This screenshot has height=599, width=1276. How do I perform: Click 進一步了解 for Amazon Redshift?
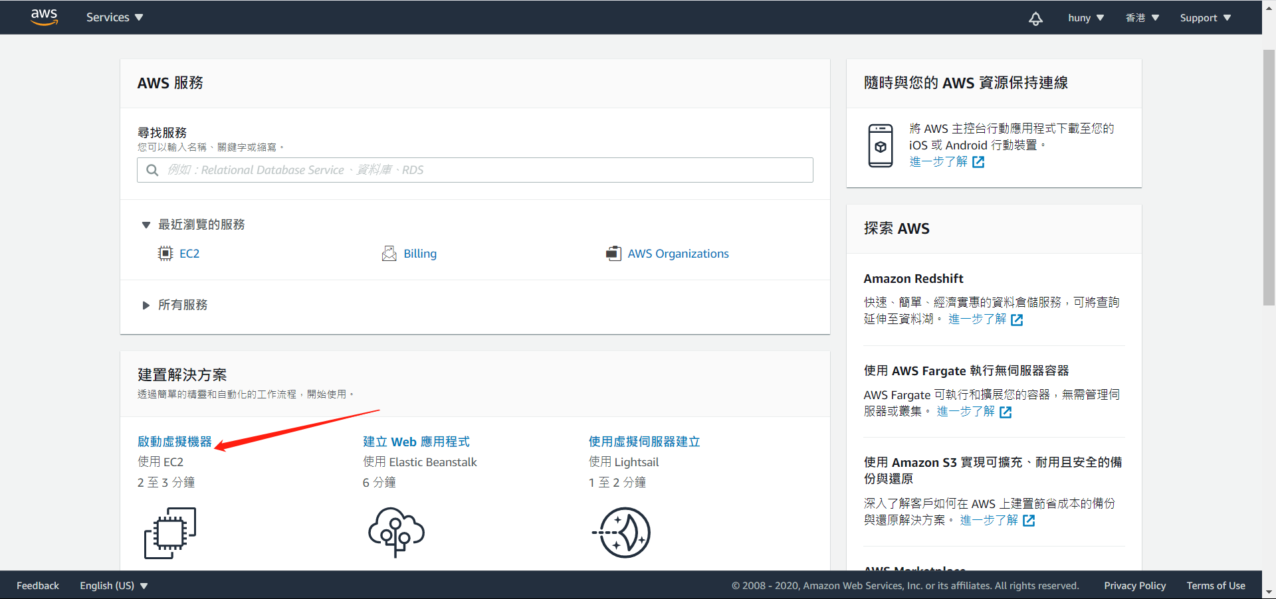click(977, 319)
